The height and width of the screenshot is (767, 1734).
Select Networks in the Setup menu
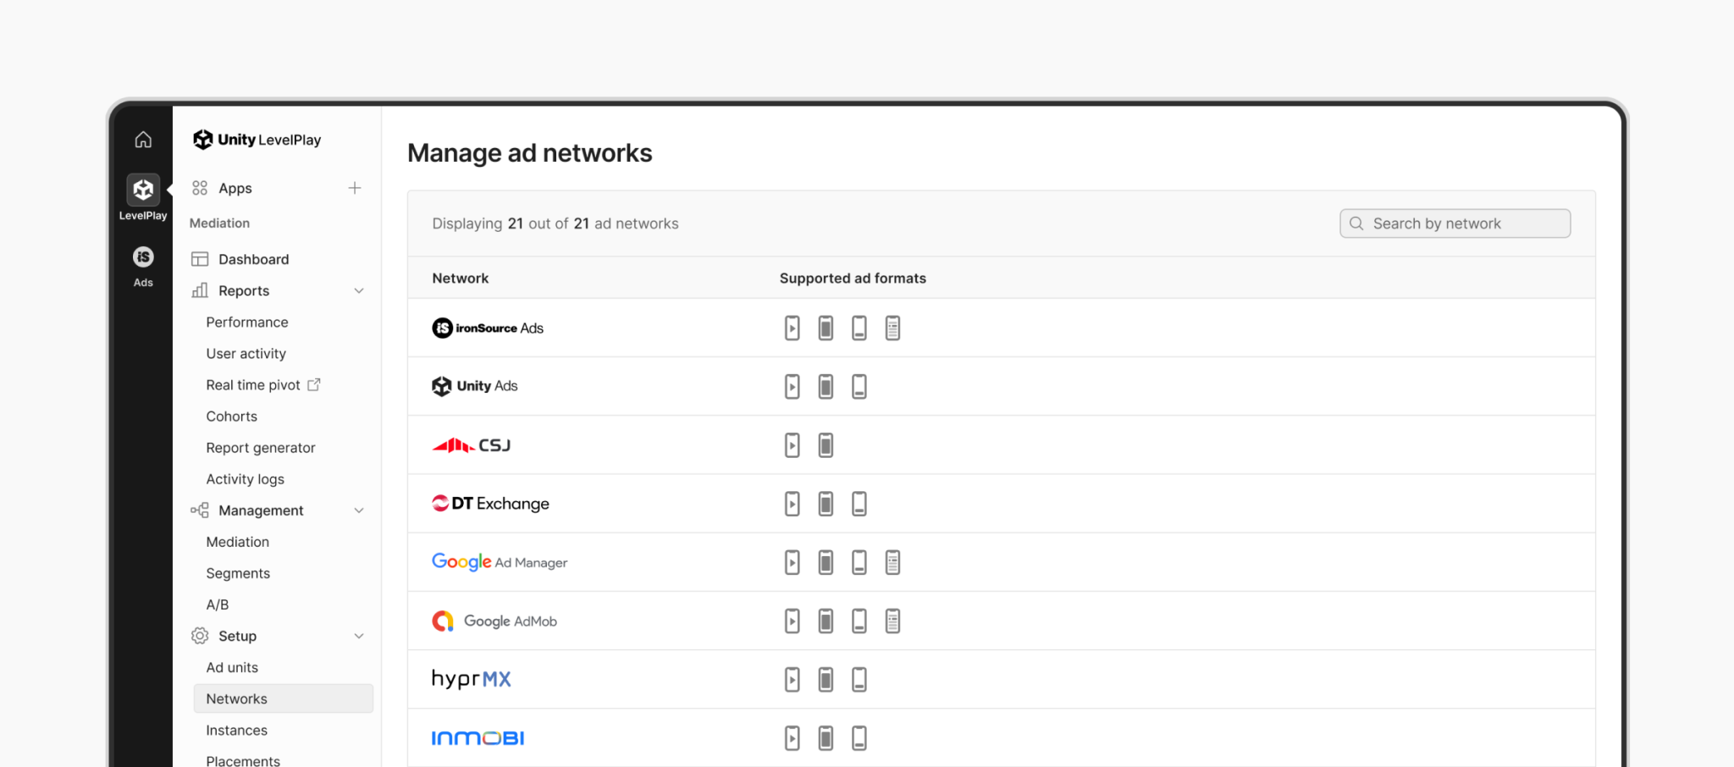point(236,698)
